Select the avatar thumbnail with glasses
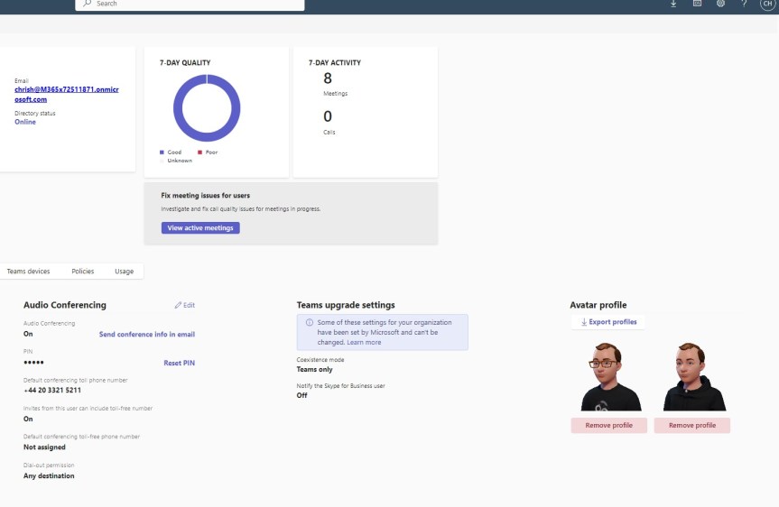This screenshot has width=779, height=507. 610,376
